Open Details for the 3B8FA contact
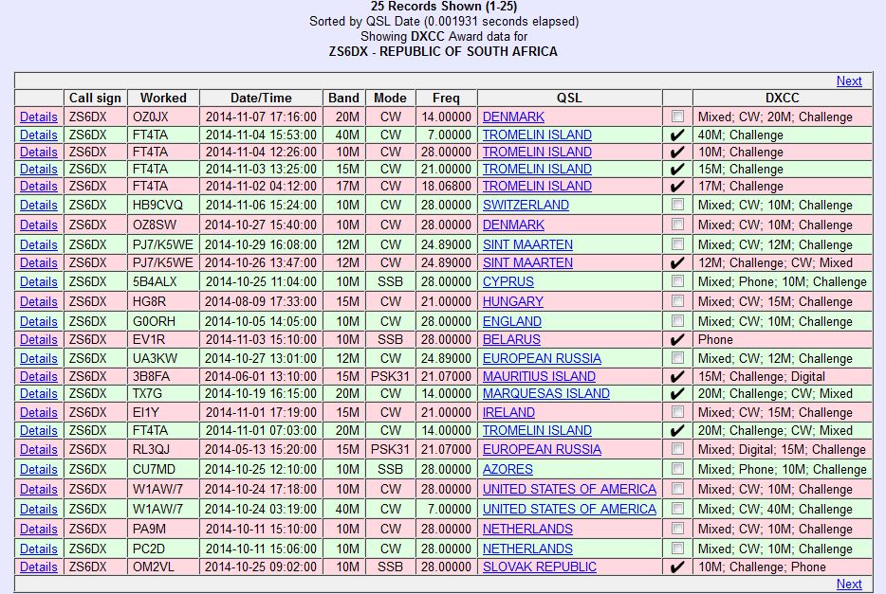The image size is (886, 594). coord(39,376)
